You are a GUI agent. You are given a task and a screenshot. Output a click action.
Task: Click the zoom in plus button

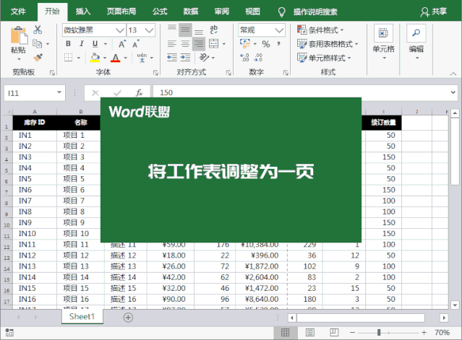(424, 333)
